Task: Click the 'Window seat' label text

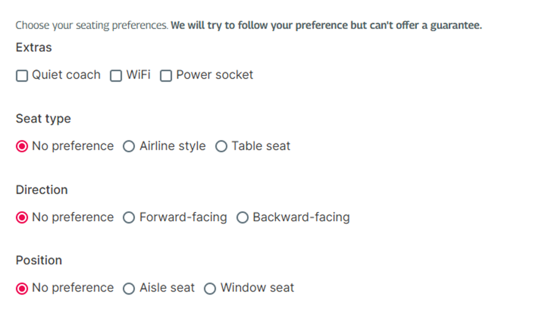Action: [257, 287]
